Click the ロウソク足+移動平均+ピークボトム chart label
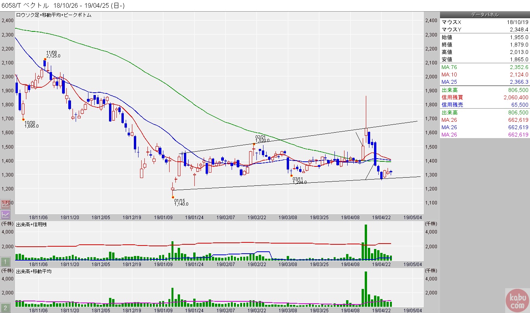 (x=54, y=15)
